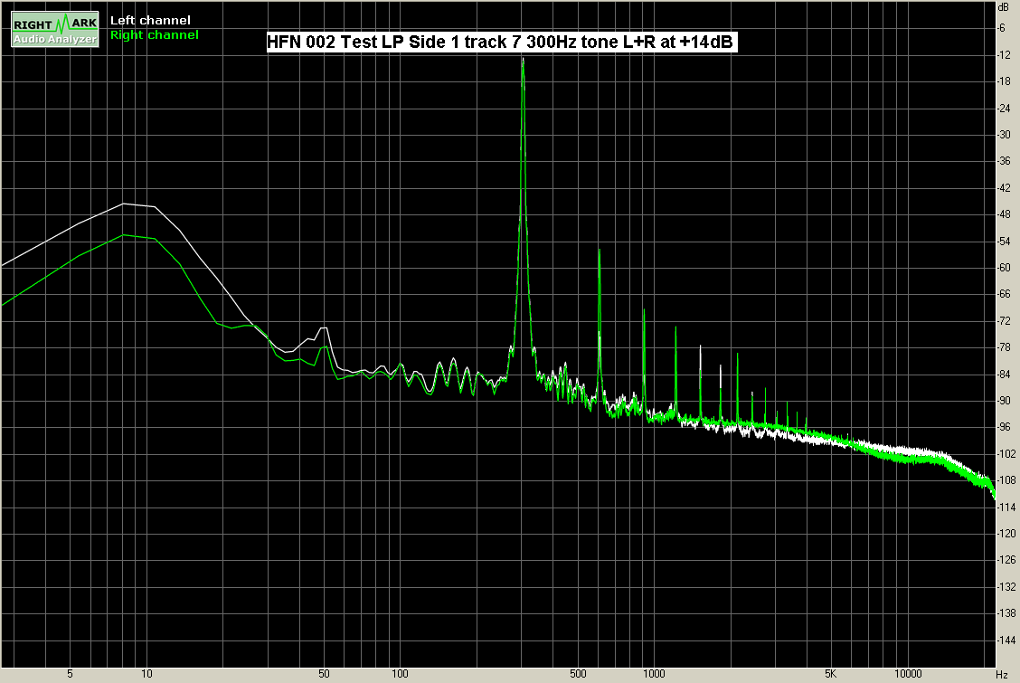This screenshot has width=1020, height=683.
Task: Click the -60 dB axis label
Action: [x=1004, y=268]
